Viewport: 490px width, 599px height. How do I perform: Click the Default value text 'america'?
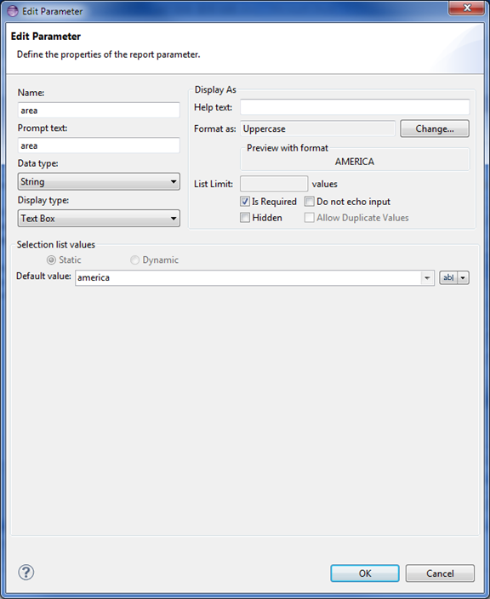(x=94, y=277)
